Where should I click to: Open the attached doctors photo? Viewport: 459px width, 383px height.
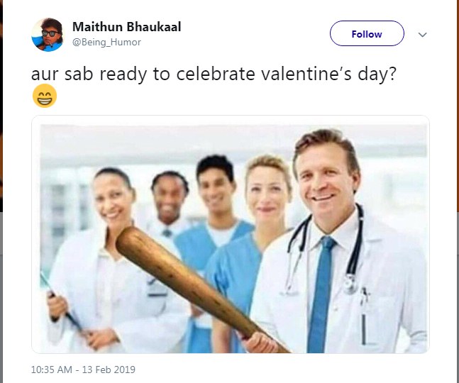[231, 234]
